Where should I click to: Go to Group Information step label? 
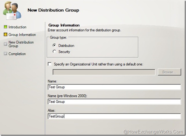click(x=22, y=35)
